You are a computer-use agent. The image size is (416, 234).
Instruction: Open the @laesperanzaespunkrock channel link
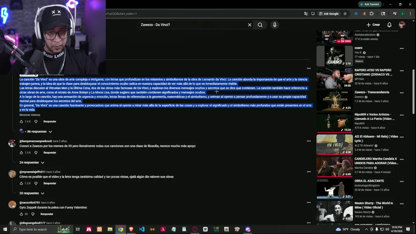tap(36, 141)
